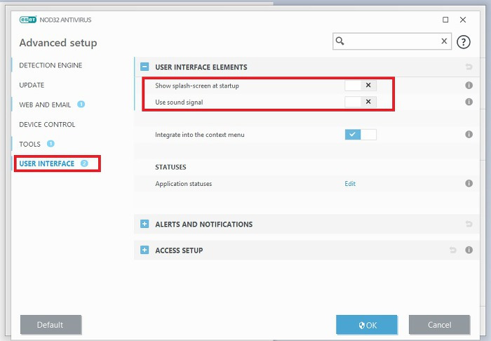This screenshot has width=491, height=341.
Task: Click the search magnifier icon
Action: 339,41
